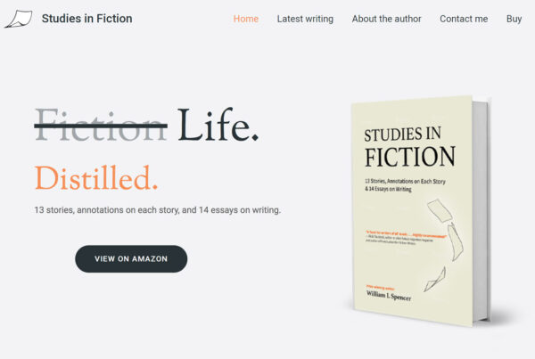The width and height of the screenshot is (535, 359).
Task: Click the struck-through word Fiction
Action: pos(100,125)
